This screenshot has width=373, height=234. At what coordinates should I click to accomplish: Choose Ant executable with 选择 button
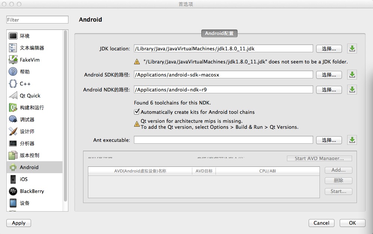point(329,140)
